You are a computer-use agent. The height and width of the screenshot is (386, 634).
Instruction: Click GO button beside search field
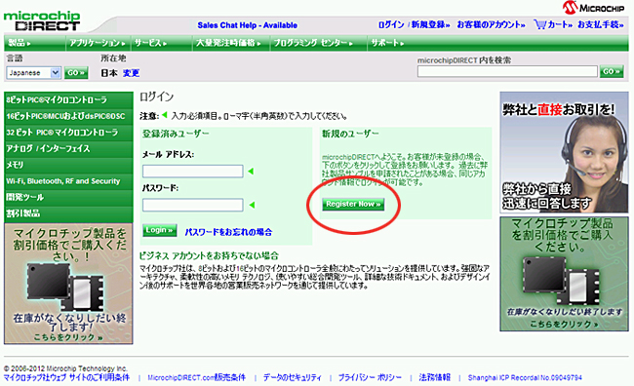click(612, 71)
